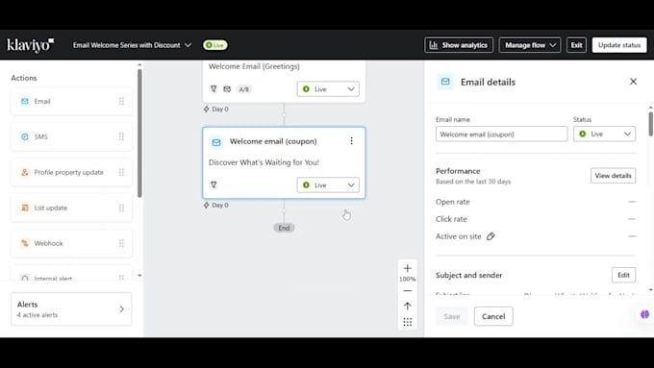Click the Email details panel scrollbar
The image size is (654, 368).
(x=650, y=124)
